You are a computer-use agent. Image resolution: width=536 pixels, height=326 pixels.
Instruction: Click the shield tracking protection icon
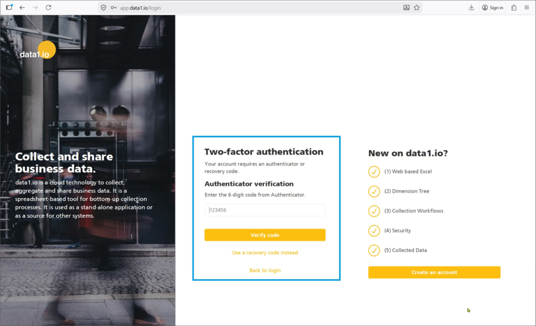point(104,8)
